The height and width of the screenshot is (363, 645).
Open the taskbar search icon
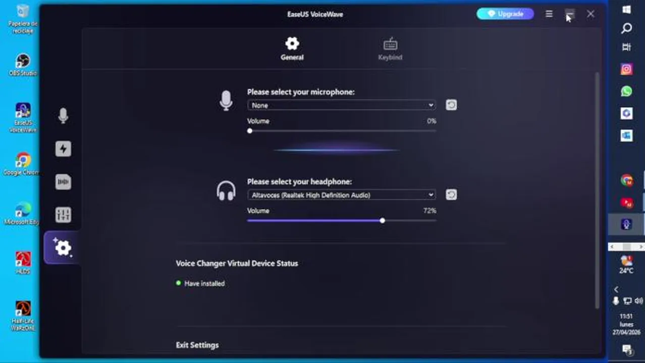click(627, 29)
